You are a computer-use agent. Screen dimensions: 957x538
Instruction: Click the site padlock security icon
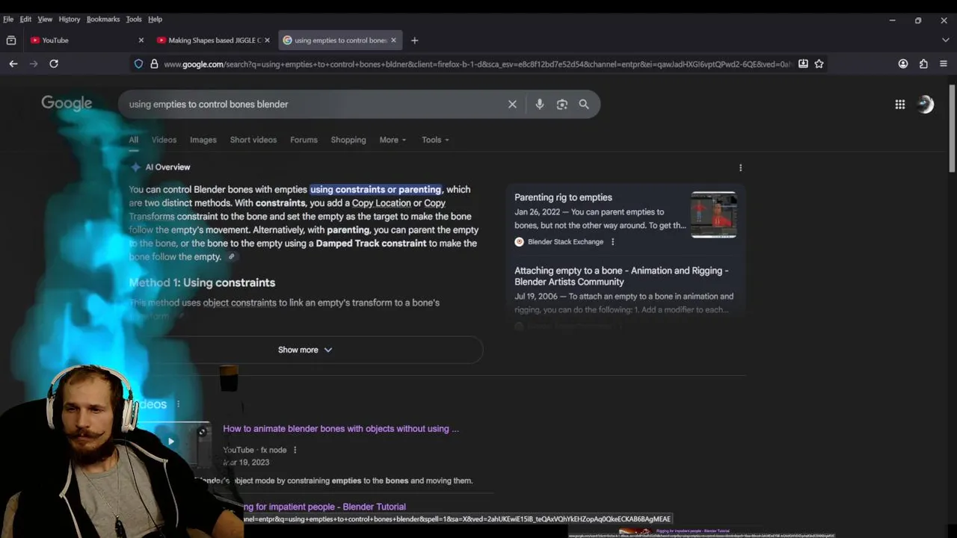pos(154,64)
